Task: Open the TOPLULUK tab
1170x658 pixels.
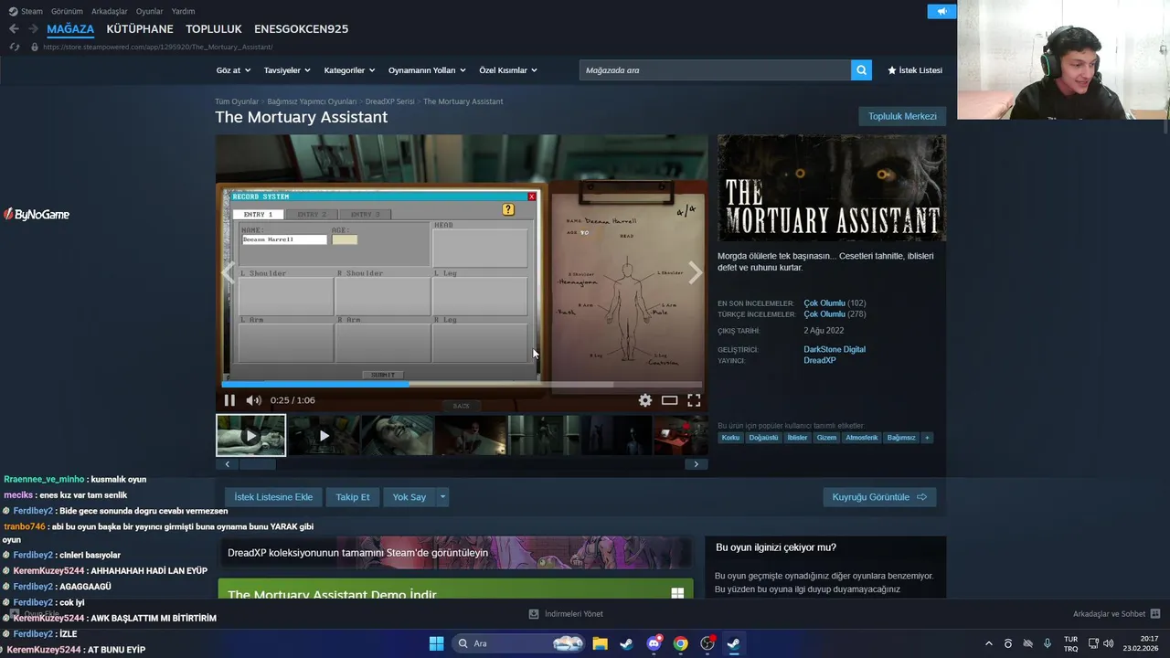Action: coord(214,29)
